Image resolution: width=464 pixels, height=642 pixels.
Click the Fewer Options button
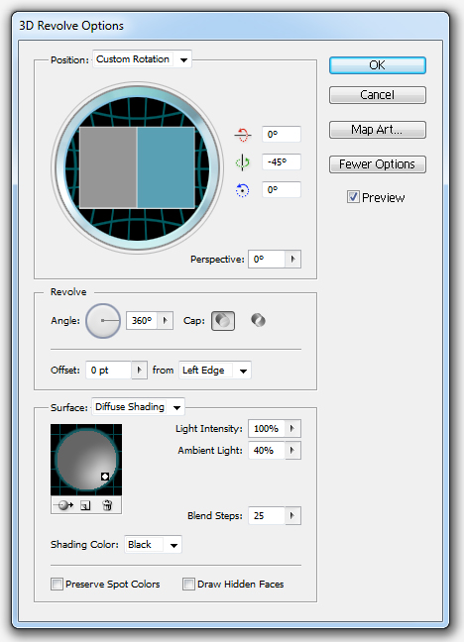pos(378,164)
